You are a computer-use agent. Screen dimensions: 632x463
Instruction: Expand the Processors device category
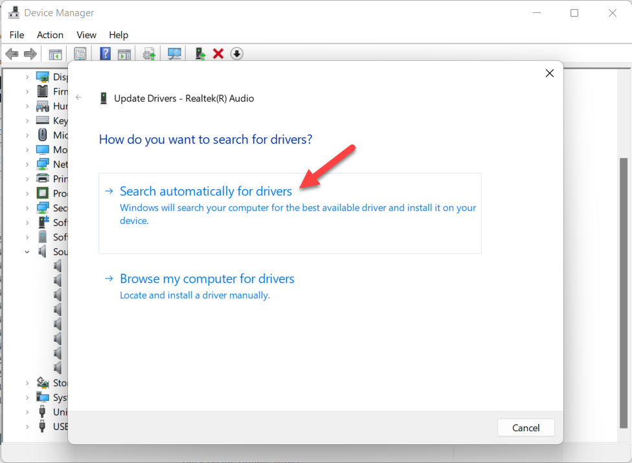click(27, 193)
